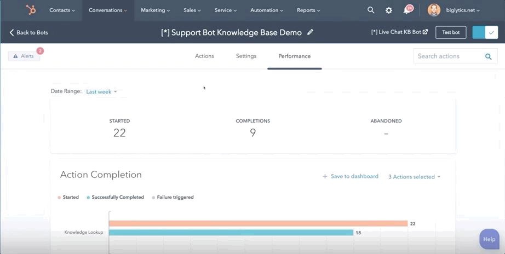Click the ABANDONED metric label

click(386, 121)
